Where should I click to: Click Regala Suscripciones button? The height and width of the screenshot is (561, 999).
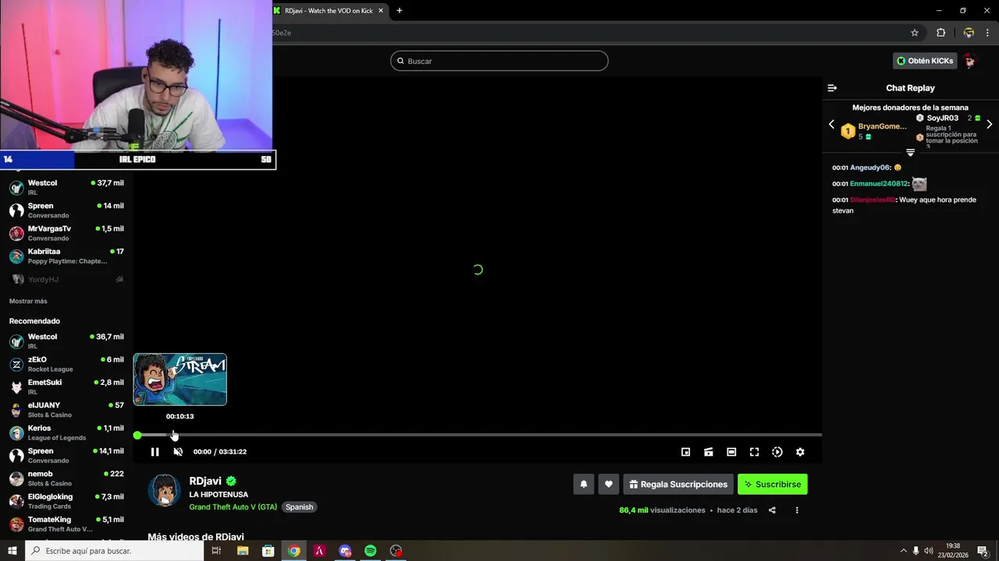click(x=678, y=484)
